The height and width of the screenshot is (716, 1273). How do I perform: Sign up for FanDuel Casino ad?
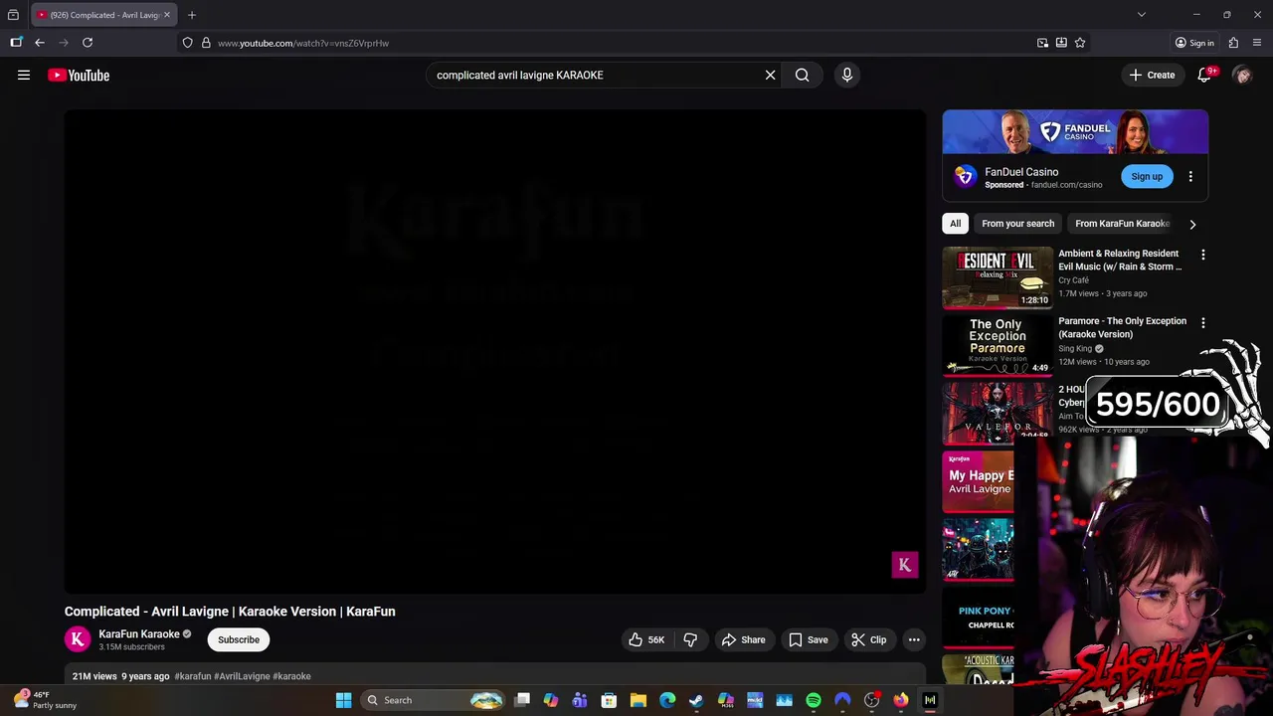click(1147, 176)
